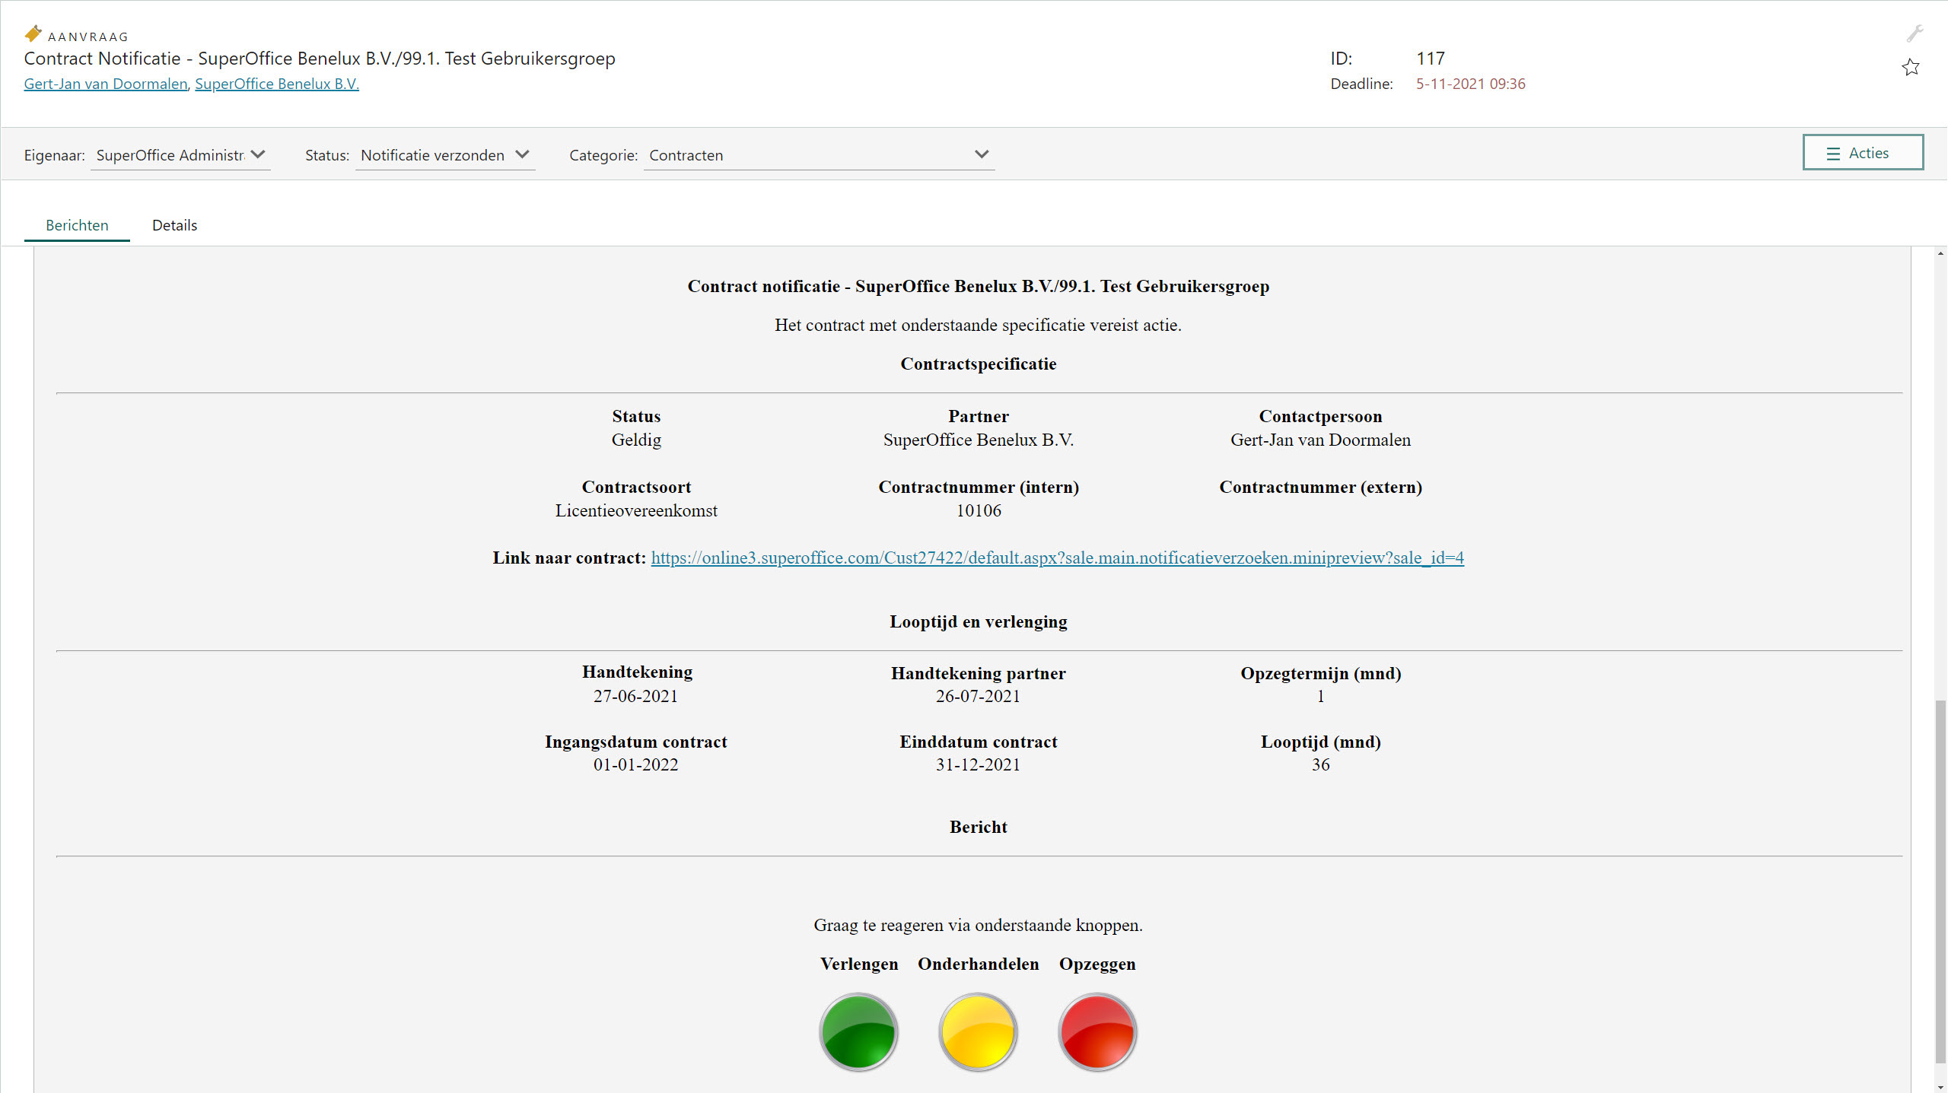Viewport: 1948px width, 1093px height.
Task: Click the deadline value 5-11-2021 09:36
Action: point(1470,84)
